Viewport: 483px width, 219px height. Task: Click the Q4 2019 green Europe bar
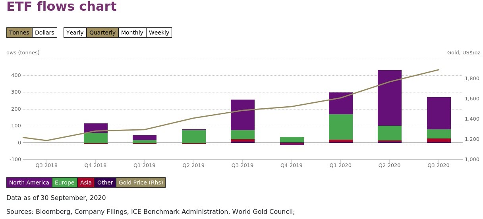[x=292, y=139]
